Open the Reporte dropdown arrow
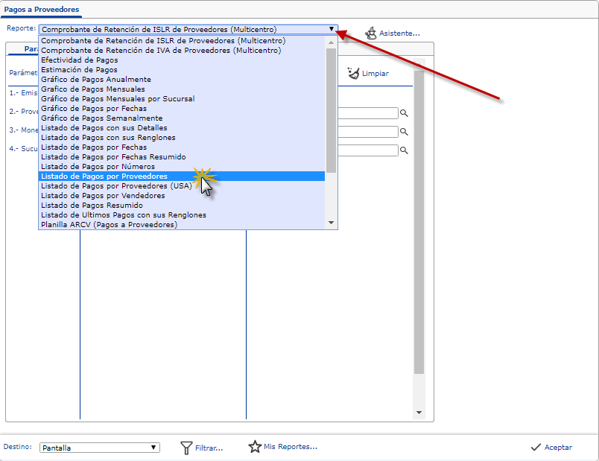The width and height of the screenshot is (599, 461). click(332, 29)
